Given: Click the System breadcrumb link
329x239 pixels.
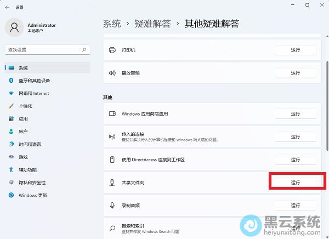Looking at the screenshot, I should 111,24.
